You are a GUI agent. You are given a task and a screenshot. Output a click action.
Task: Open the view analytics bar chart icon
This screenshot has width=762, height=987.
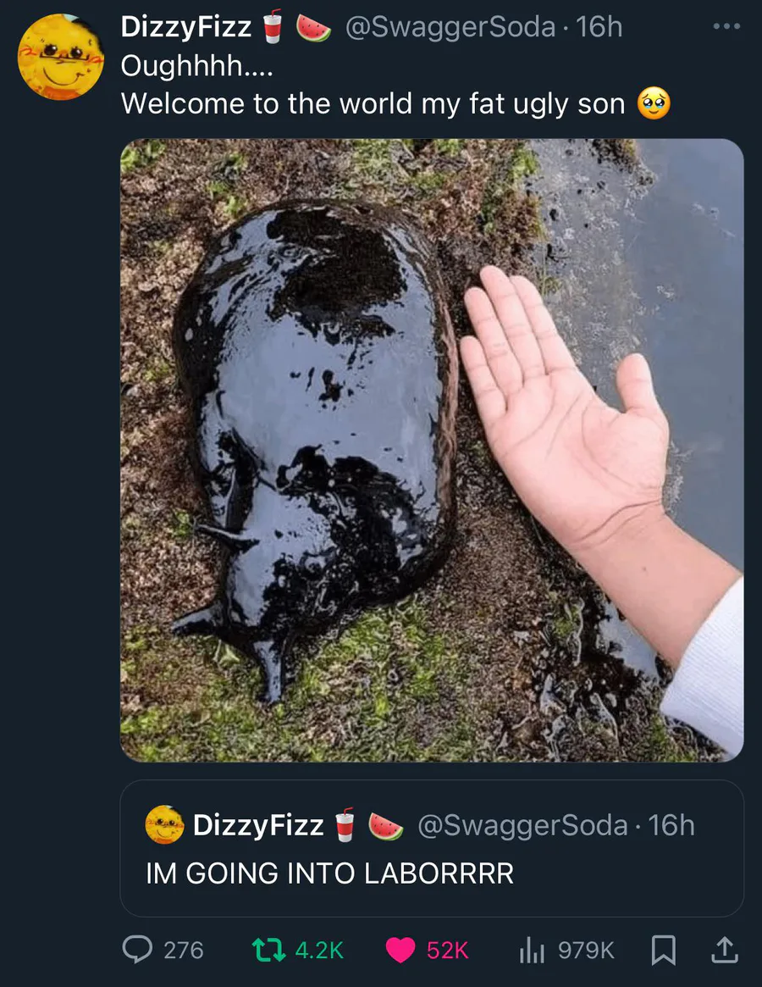[532, 951]
